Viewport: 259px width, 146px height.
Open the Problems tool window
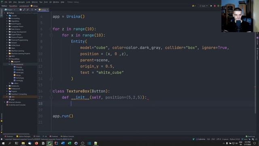pos(9,136)
